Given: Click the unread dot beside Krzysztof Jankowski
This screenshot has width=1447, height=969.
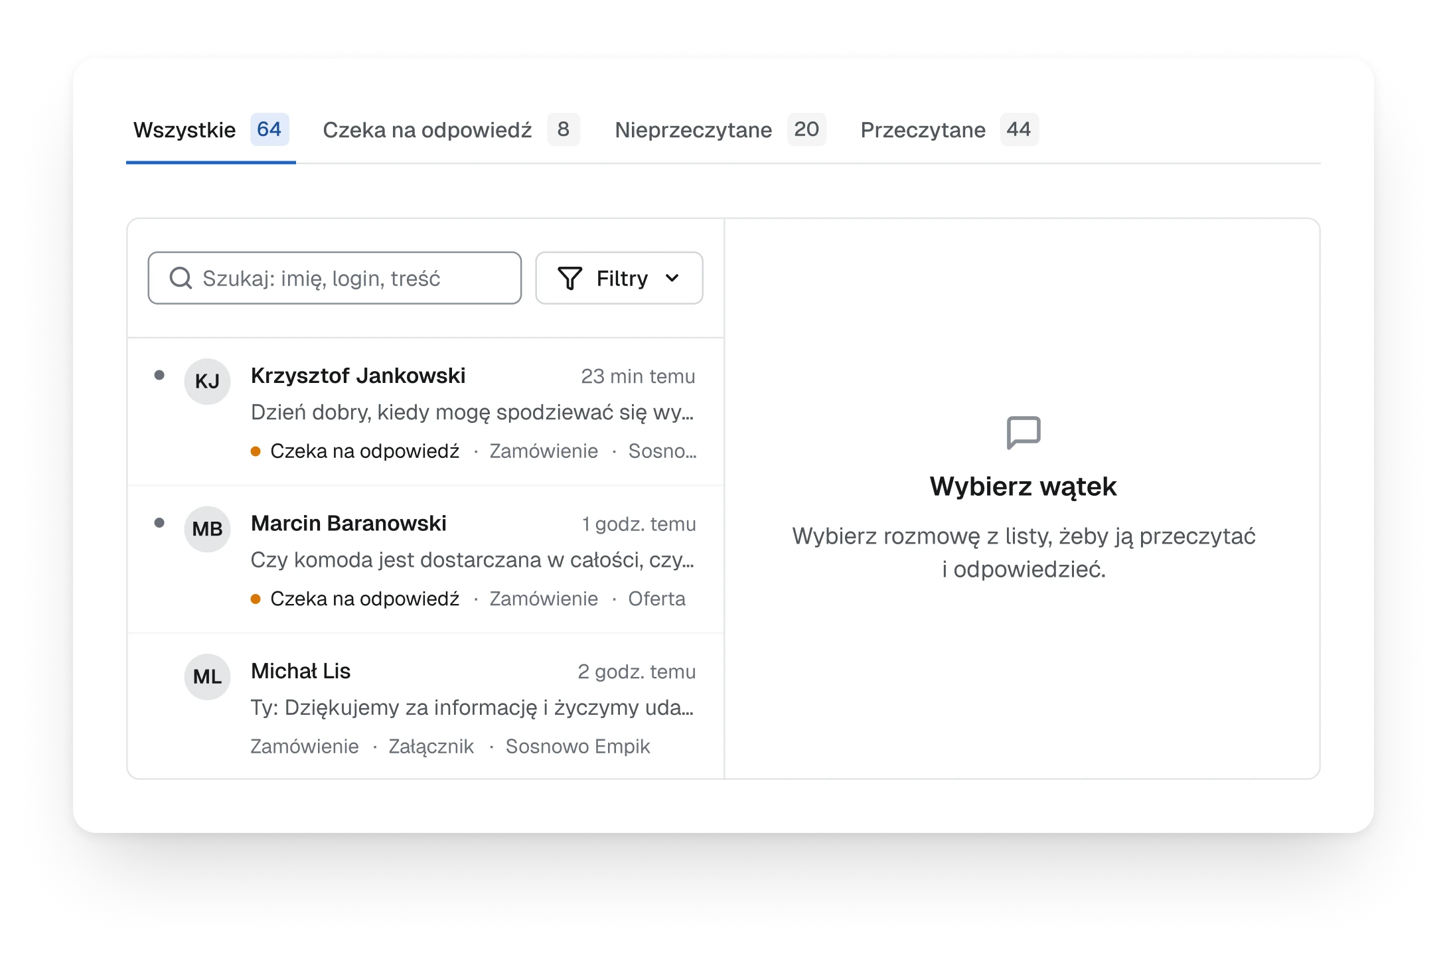Looking at the screenshot, I should [159, 375].
